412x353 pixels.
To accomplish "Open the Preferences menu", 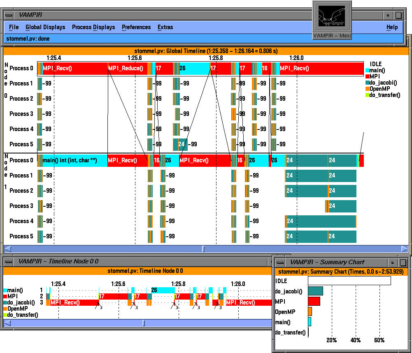I will coord(136,27).
